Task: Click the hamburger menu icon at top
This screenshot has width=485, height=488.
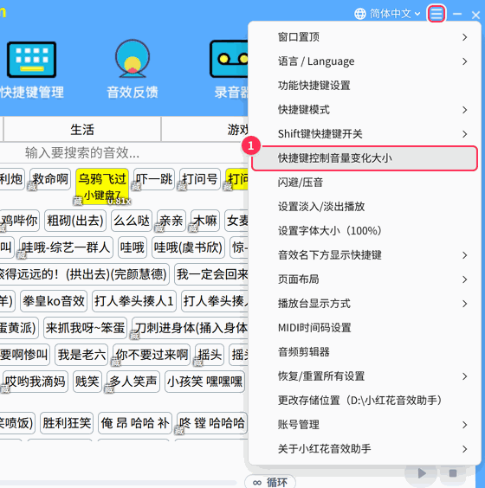Action: pyautogui.click(x=436, y=14)
